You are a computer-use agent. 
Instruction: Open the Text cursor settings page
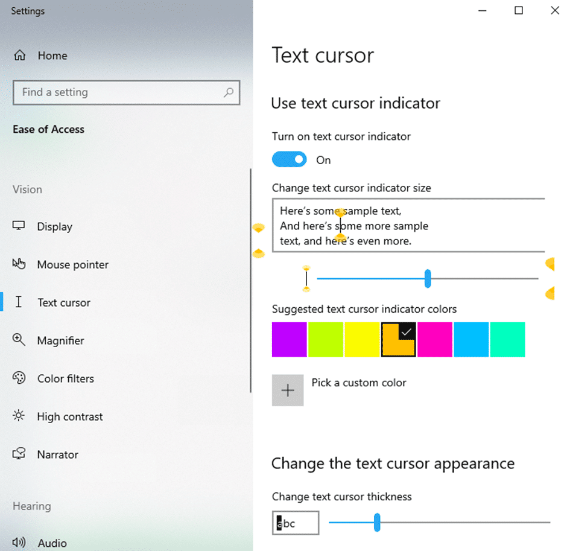(63, 302)
